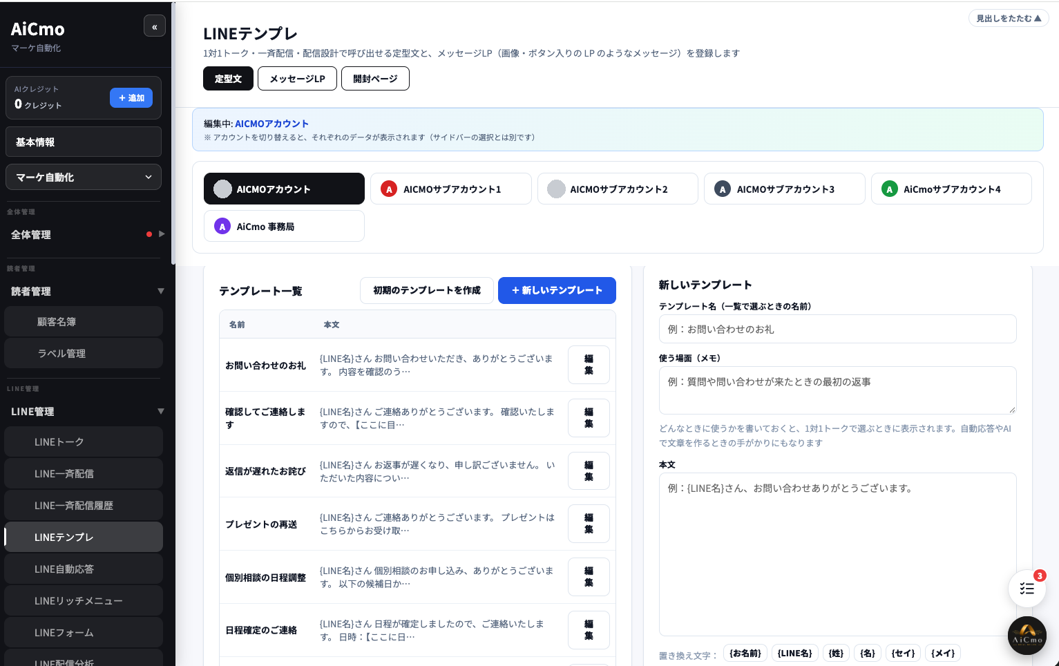The height and width of the screenshot is (666, 1059).
Task: Click 初期のテンプレートを作成 button
Action: 427,290
